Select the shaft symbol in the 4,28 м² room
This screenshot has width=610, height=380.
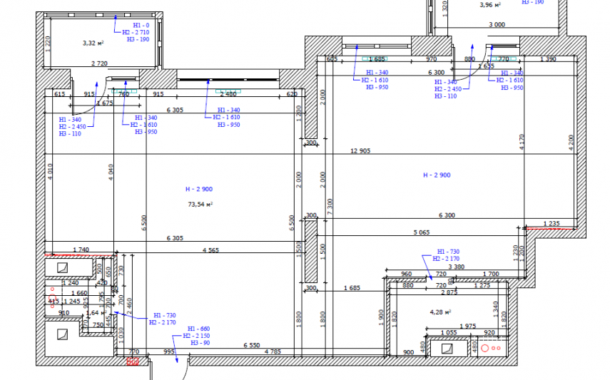coord(448,349)
